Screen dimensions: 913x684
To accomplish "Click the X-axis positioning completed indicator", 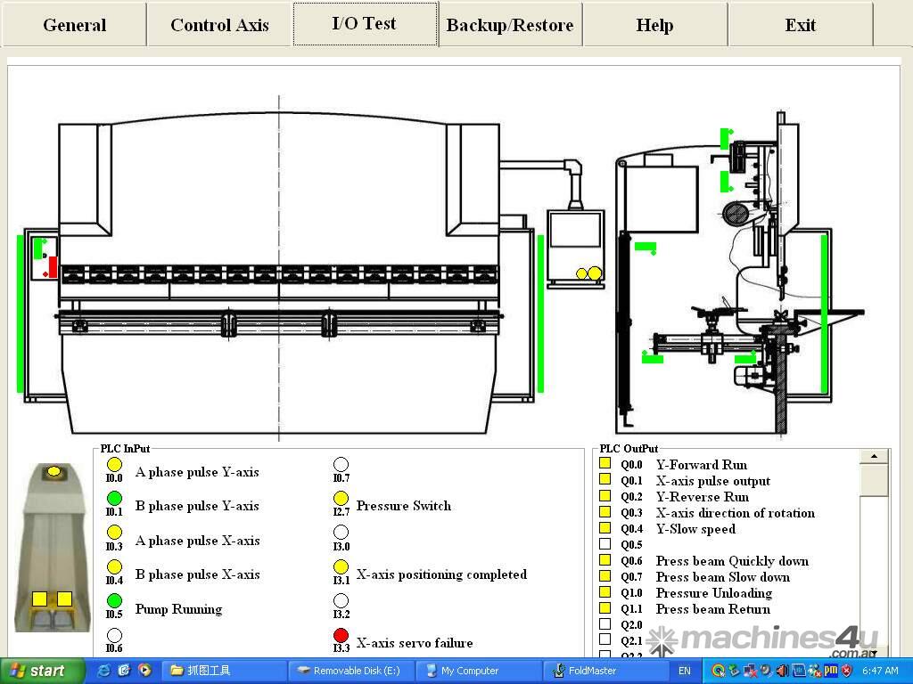I will click(x=341, y=567).
